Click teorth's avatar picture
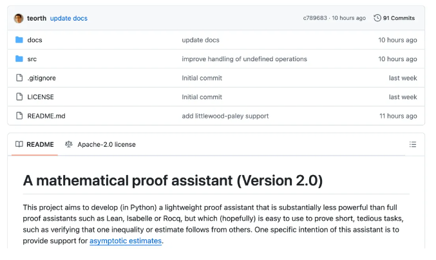 click(x=19, y=18)
